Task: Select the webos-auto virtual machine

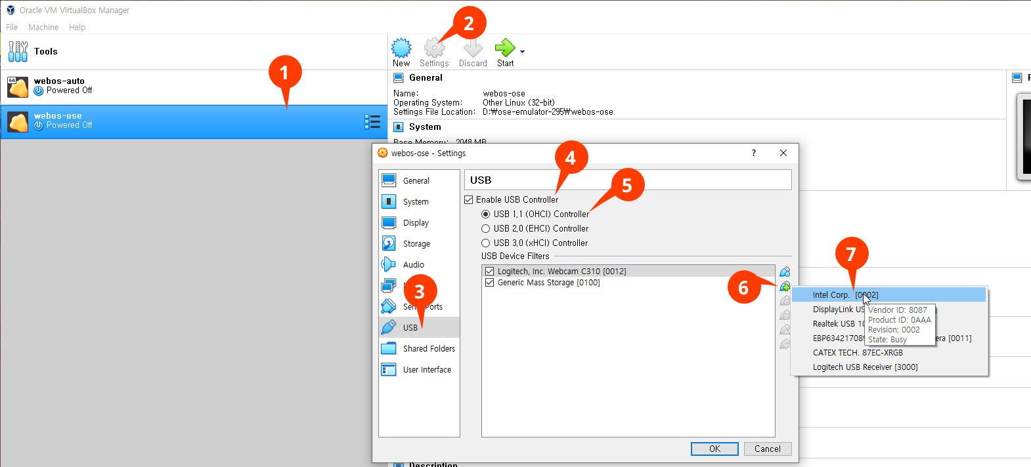Action: click(x=194, y=87)
